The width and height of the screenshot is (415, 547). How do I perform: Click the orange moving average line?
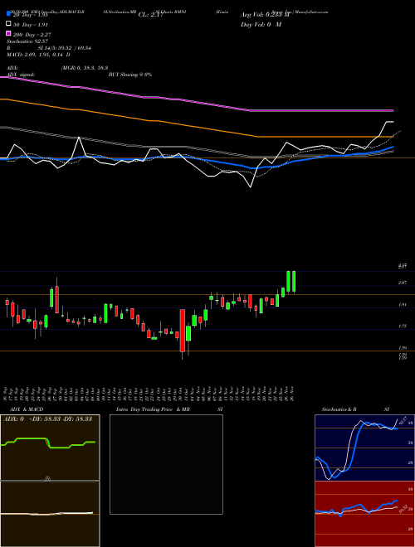197,126
